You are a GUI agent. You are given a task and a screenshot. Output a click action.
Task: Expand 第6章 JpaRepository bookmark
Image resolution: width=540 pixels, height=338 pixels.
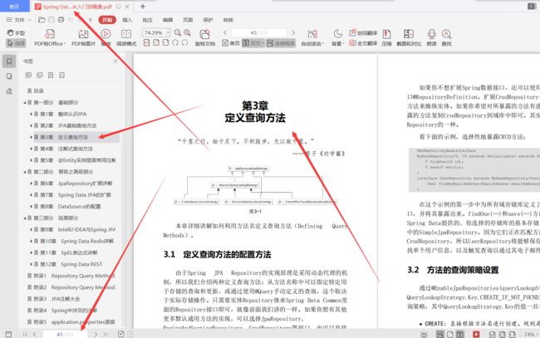31,183
